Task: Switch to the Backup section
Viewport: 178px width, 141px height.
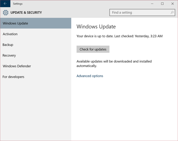Action: 8,45
